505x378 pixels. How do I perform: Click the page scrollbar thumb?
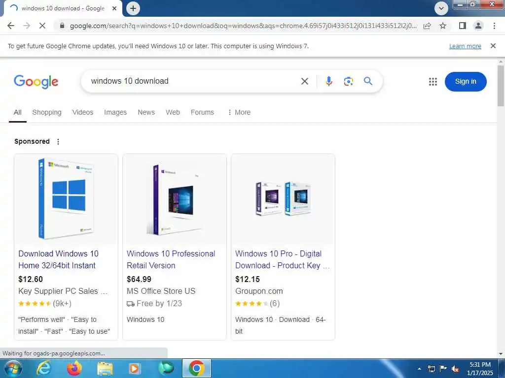point(501,86)
